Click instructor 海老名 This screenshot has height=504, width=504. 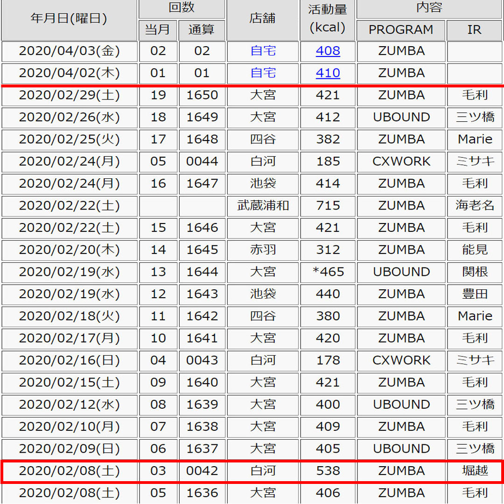pos(475,206)
